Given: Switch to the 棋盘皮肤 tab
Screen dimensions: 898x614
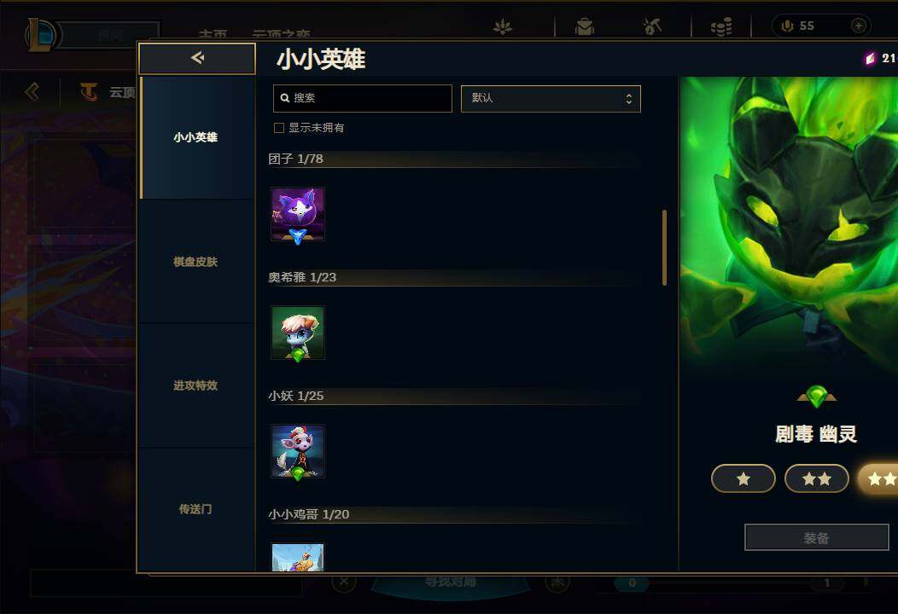Looking at the screenshot, I should tap(195, 262).
